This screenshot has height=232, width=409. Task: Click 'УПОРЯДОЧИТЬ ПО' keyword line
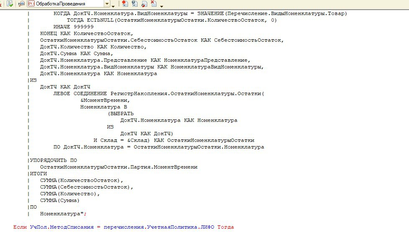coord(54,160)
